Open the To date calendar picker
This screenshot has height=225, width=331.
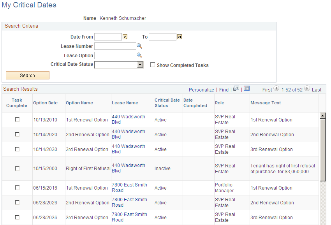[180, 37]
